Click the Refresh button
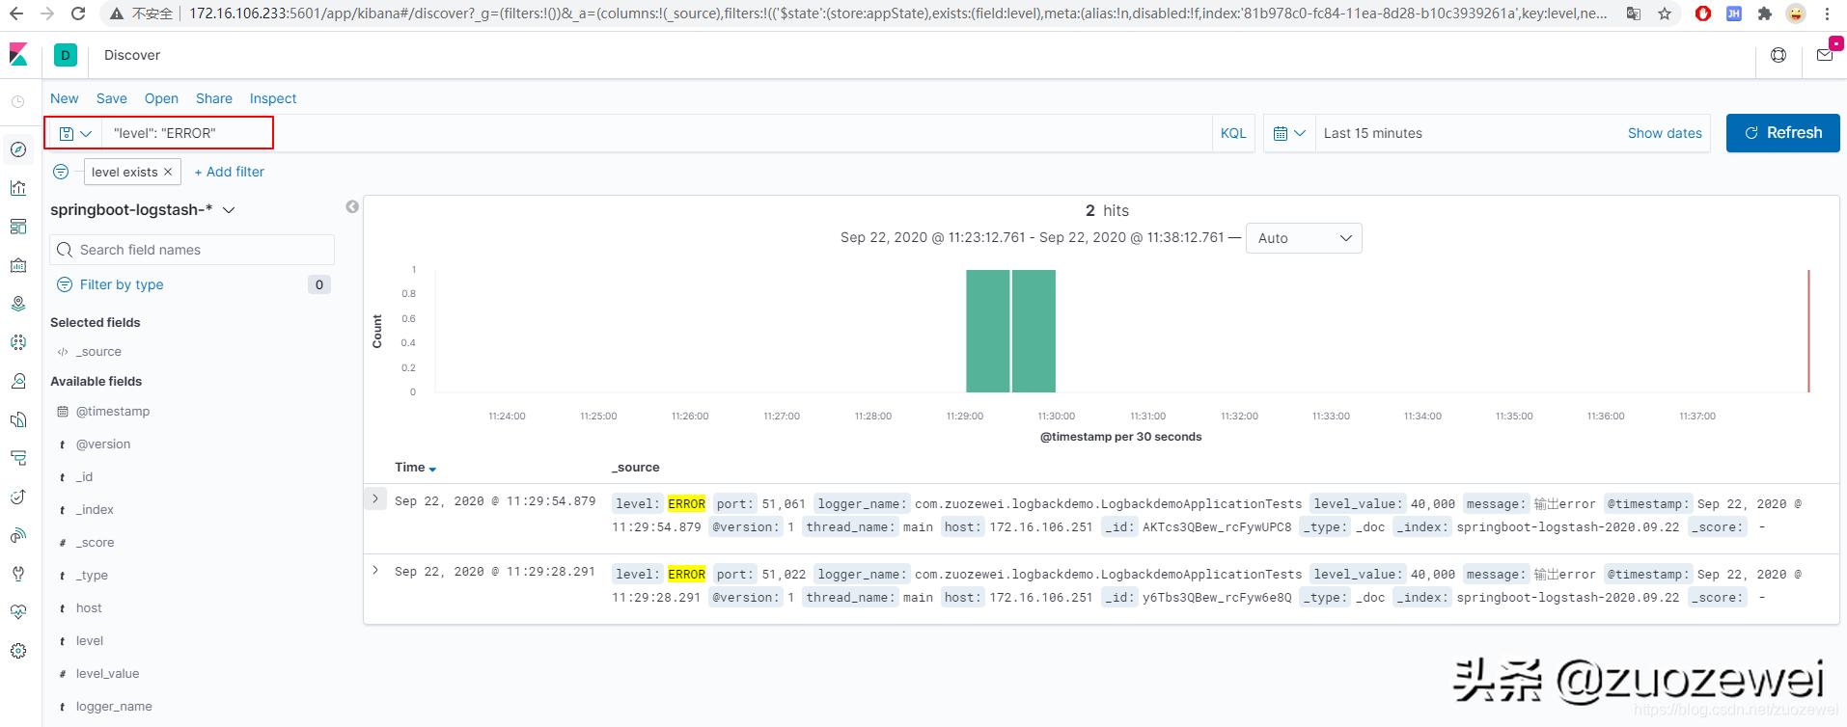 point(1782,133)
